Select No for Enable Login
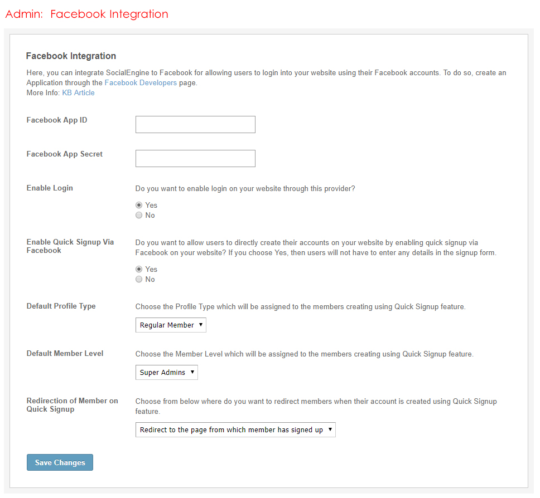The width and height of the screenshot is (540, 498). click(139, 216)
